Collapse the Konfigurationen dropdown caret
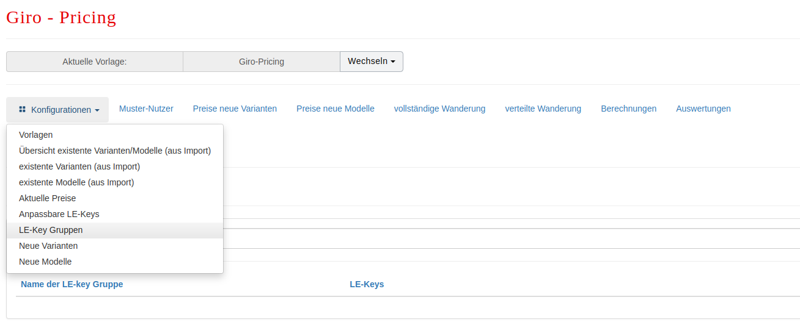The image size is (800, 336). [x=97, y=110]
